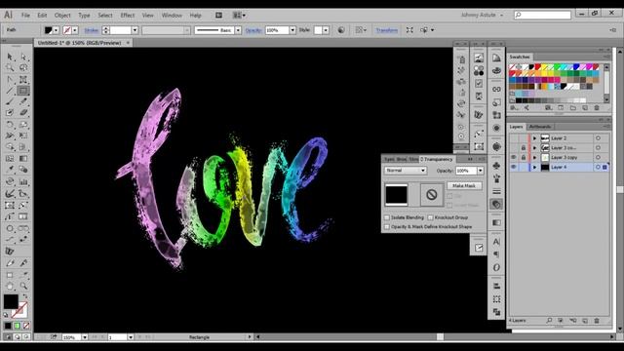Select the Line Segment tool
Screen dimensions: 624x351
click(x=10, y=91)
